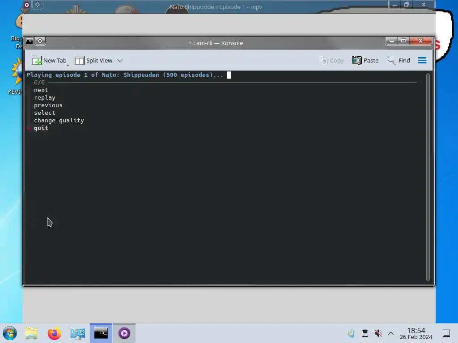Open Find in Konsole
Screen dimensions: 458x343
(399, 60)
